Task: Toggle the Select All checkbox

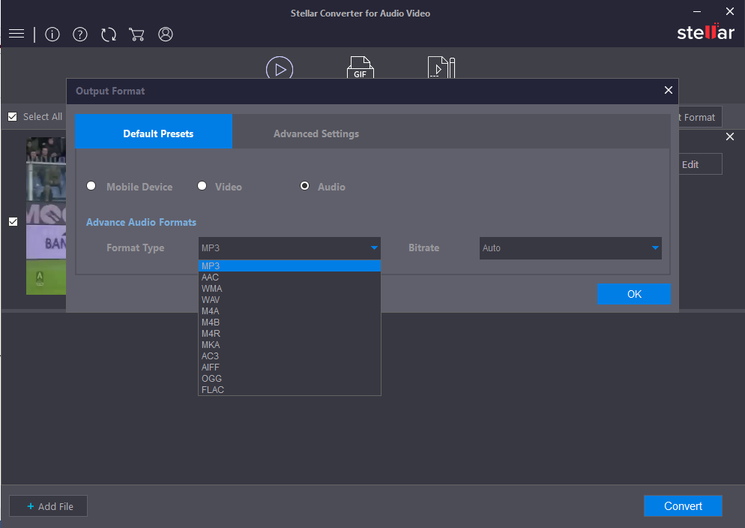Action: (x=13, y=117)
